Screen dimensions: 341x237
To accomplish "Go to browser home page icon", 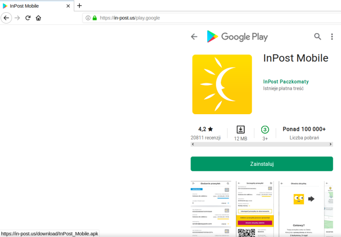I will tap(39, 18).
